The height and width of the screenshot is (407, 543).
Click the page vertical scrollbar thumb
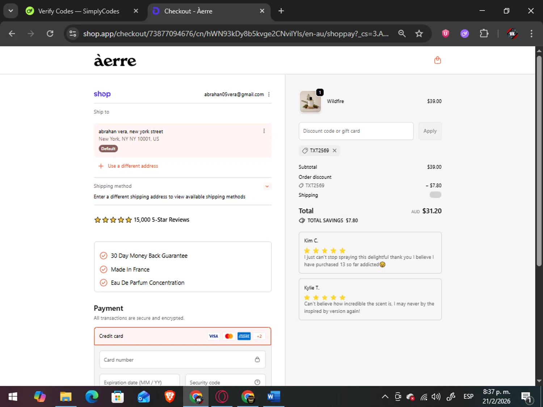pyautogui.click(x=539, y=161)
